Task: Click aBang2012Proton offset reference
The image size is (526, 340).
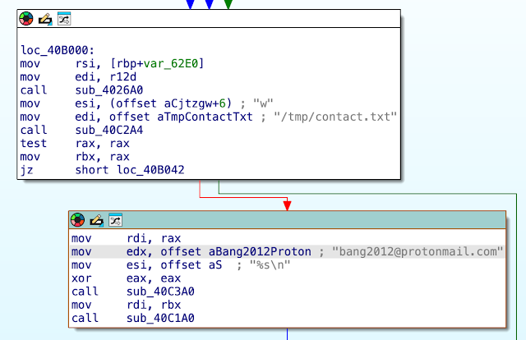Action: [x=260, y=252]
